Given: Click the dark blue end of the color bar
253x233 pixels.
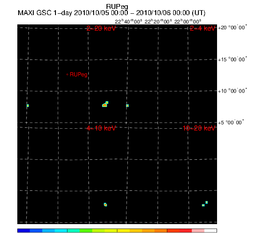Looking at the screenshot, I should pos(24,230).
